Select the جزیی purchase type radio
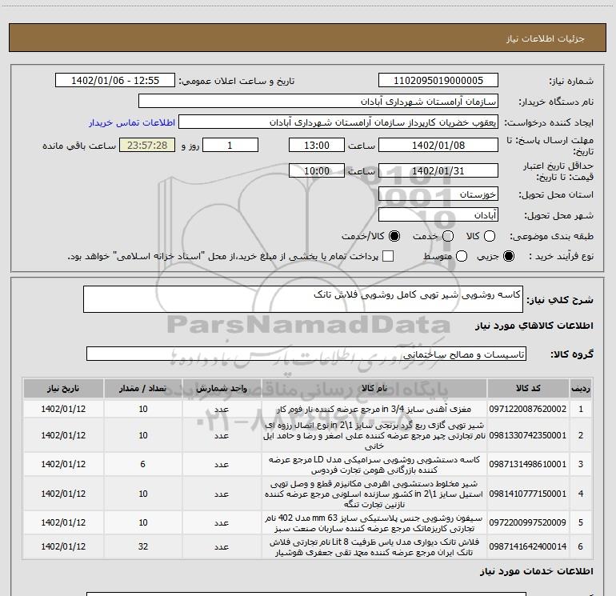 509,256
